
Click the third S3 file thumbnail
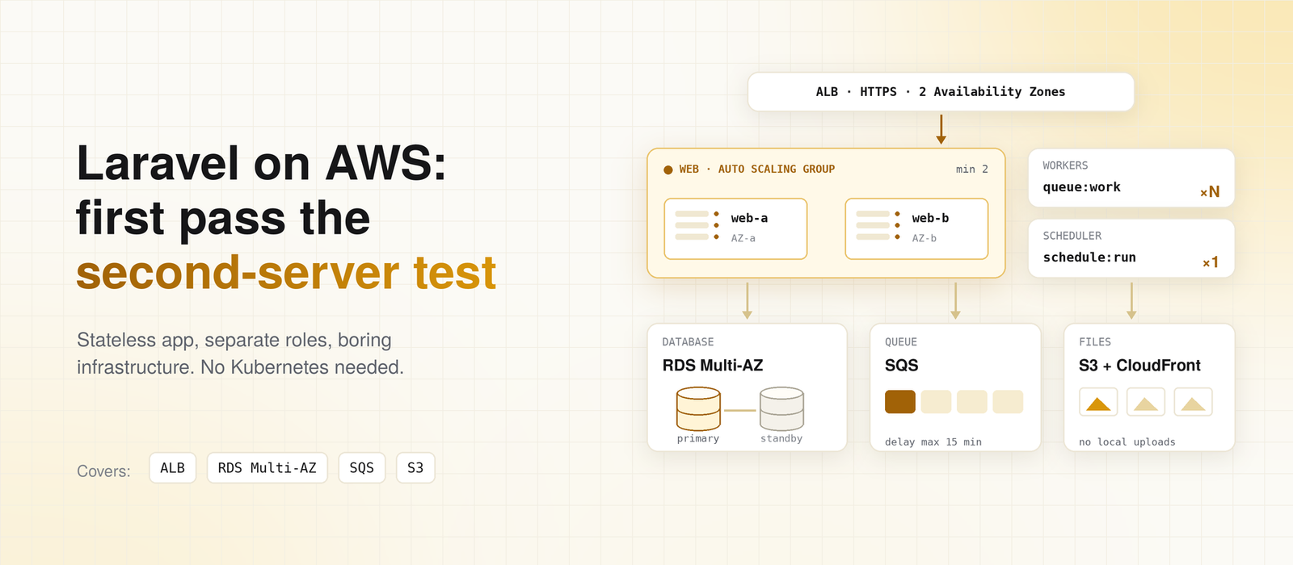coord(1194,402)
